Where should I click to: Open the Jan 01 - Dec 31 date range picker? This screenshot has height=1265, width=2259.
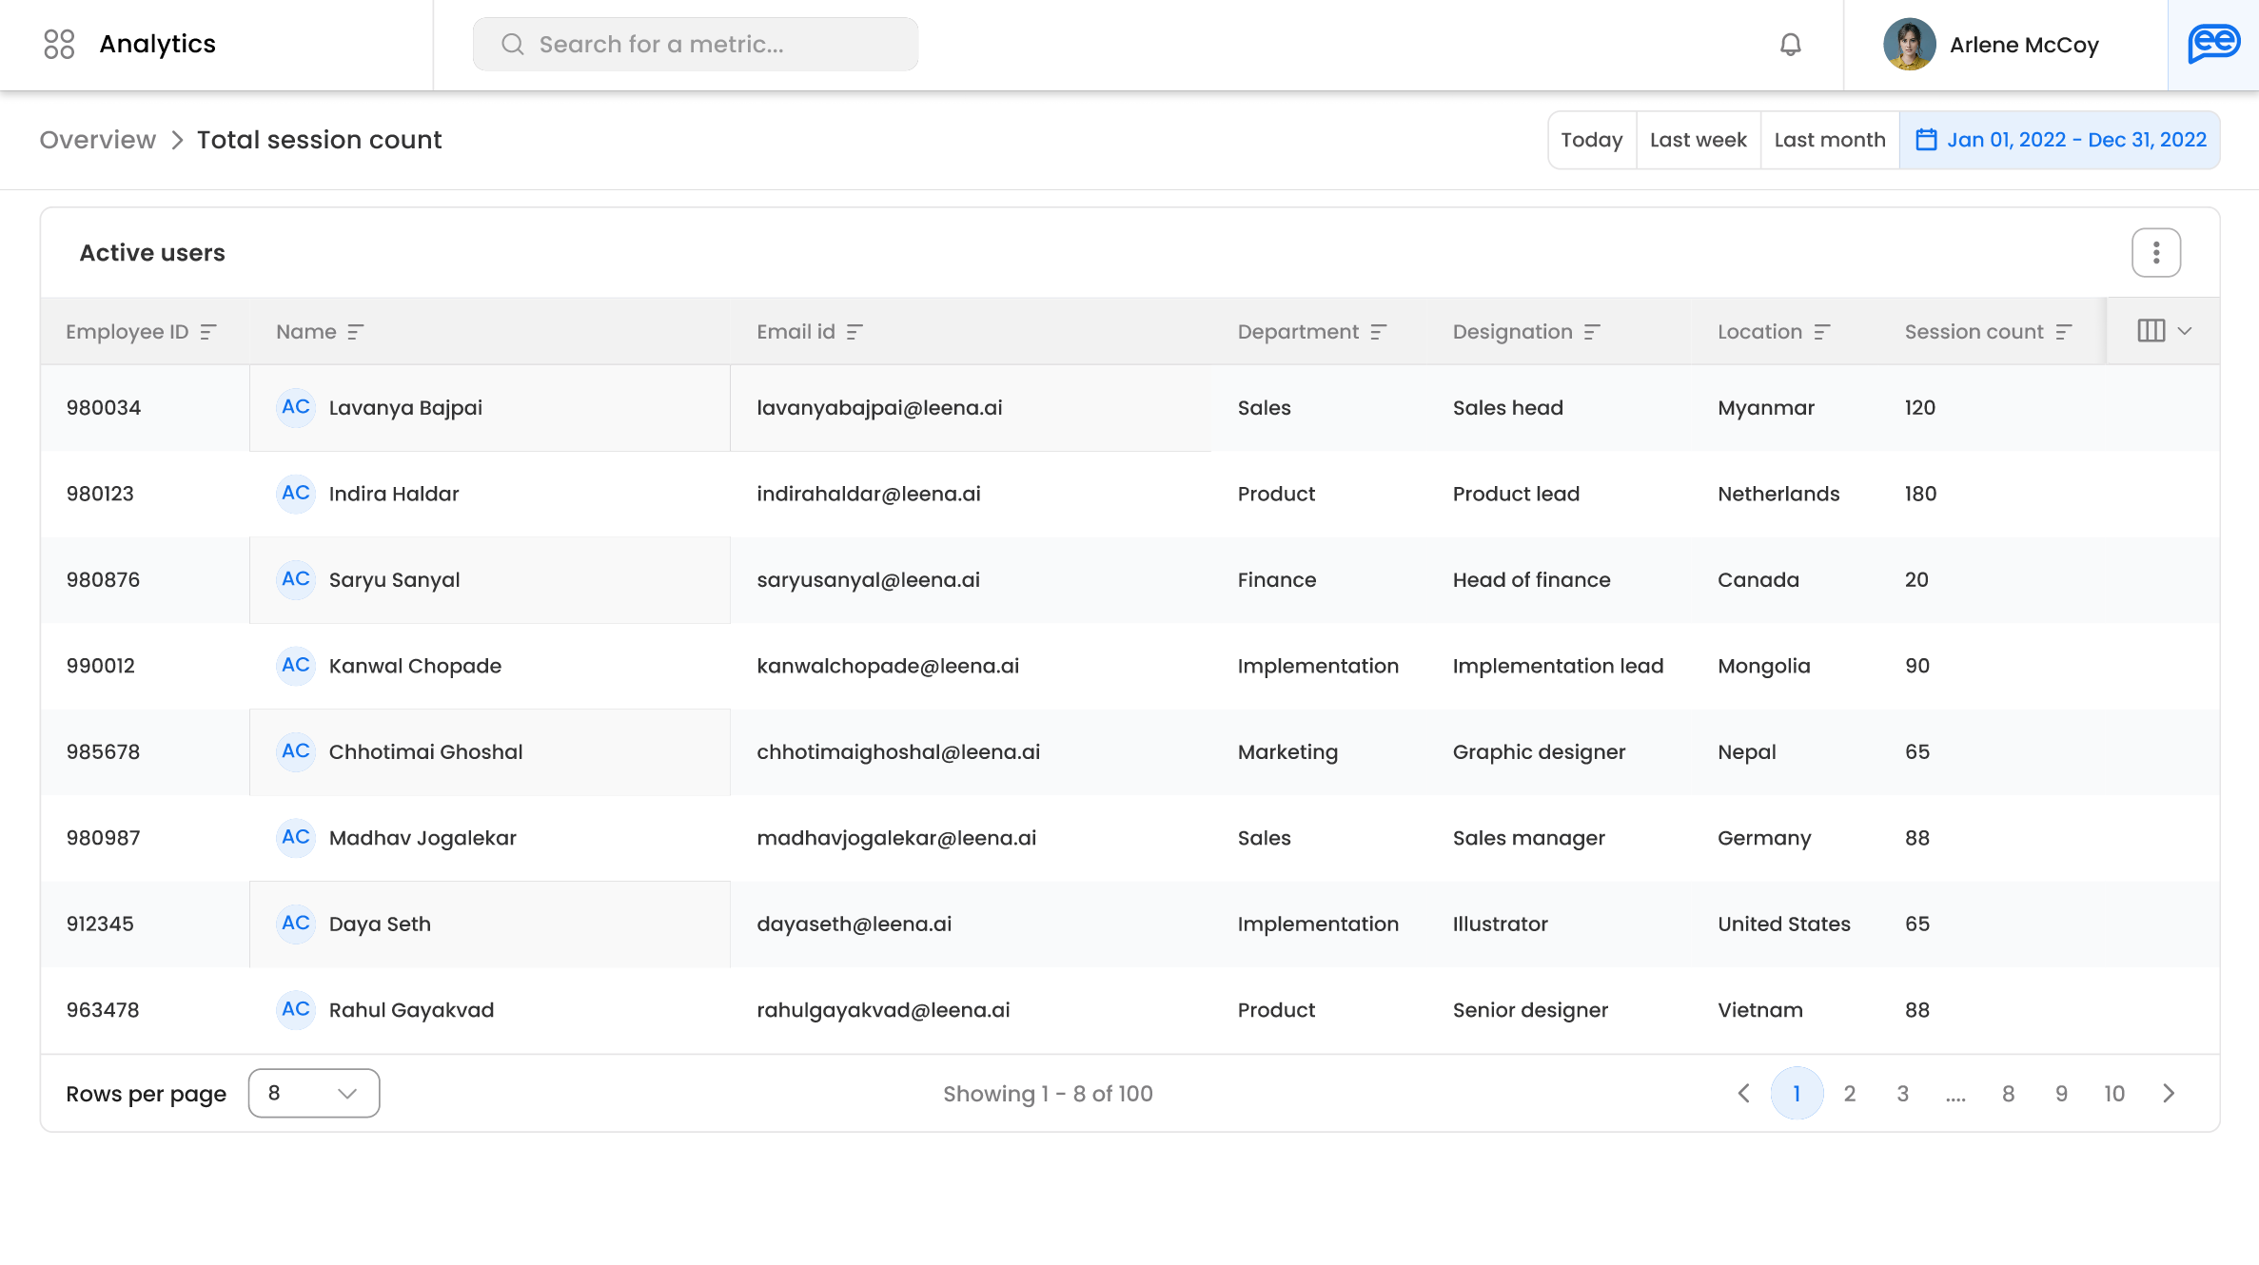click(x=2060, y=140)
